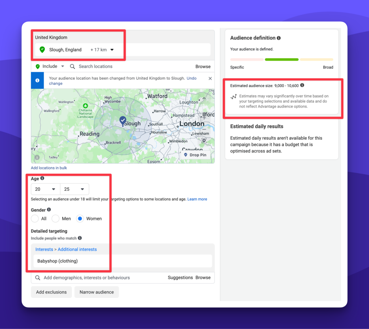Image resolution: width=369 pixels, height=329 pixels.
Task: Click the info icon beside Gender
Action: click(x=49, y=209)
